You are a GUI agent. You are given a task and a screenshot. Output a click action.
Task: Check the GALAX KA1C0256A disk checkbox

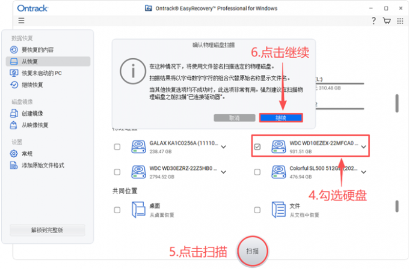click(117, 147)
